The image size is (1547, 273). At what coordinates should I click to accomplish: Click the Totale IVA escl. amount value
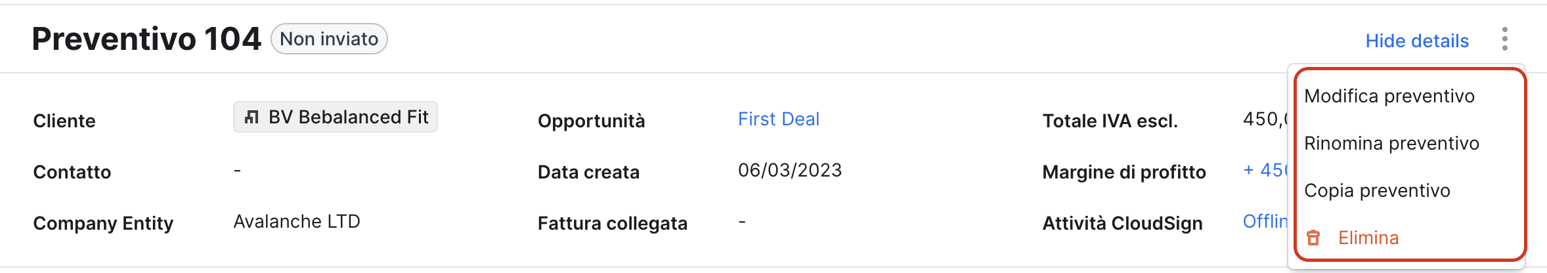(1265, 119)
